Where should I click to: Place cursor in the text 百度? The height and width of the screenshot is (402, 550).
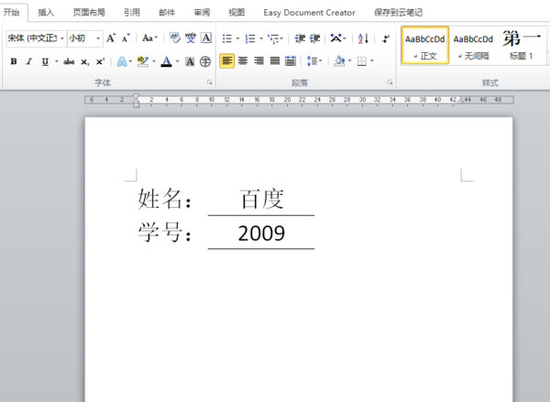click(x=261, y=199)
